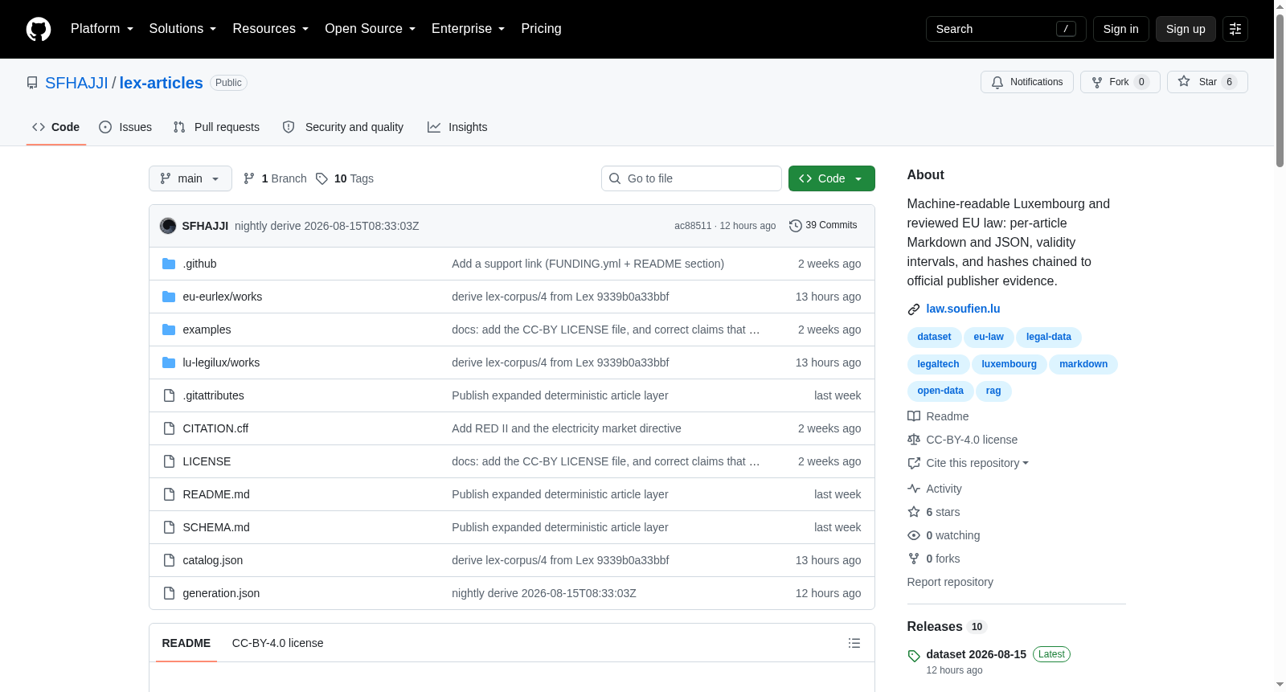Click the generation.json file icon
The image size is (1286, 692).
point(169,593)
